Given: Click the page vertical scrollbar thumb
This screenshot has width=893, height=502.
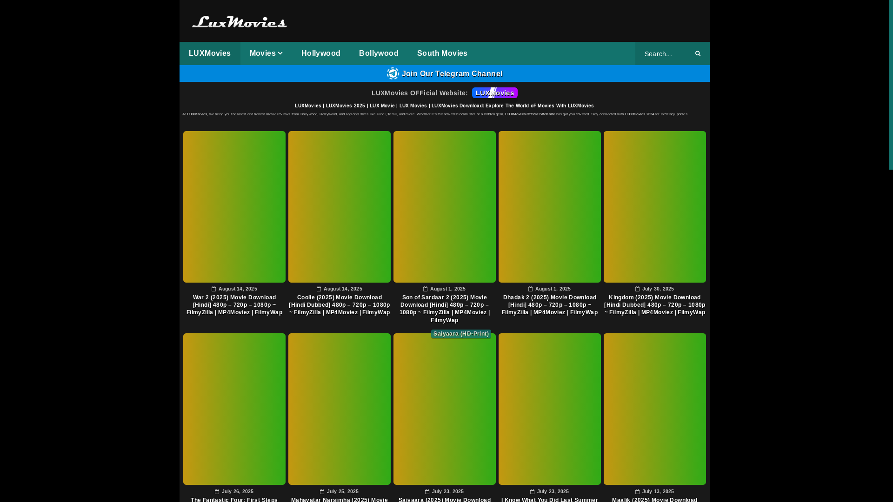Looking at the screenshot, I should [x=891, y=85].
